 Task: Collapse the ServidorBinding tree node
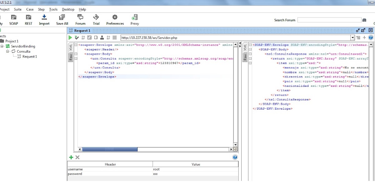2,47
